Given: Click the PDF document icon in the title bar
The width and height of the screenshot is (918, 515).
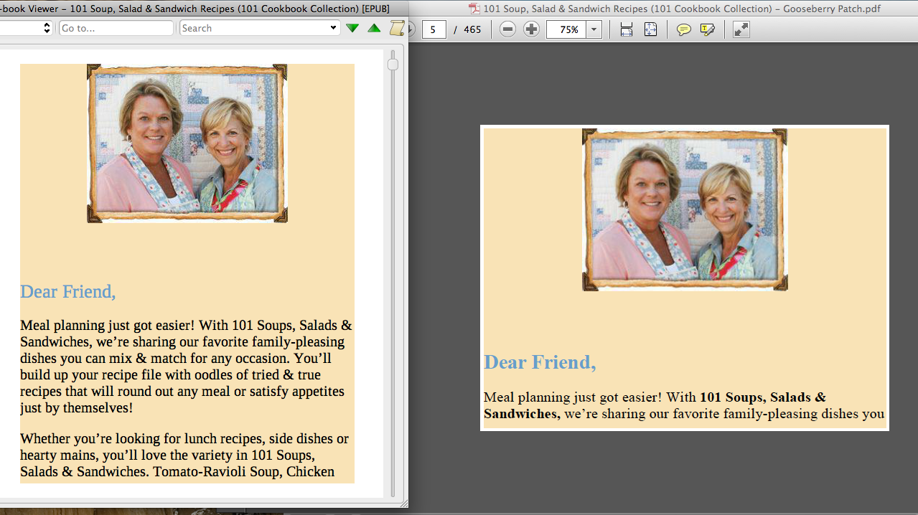Looking at the screenshot, I should pyautogui.click(x=474, y=9).
